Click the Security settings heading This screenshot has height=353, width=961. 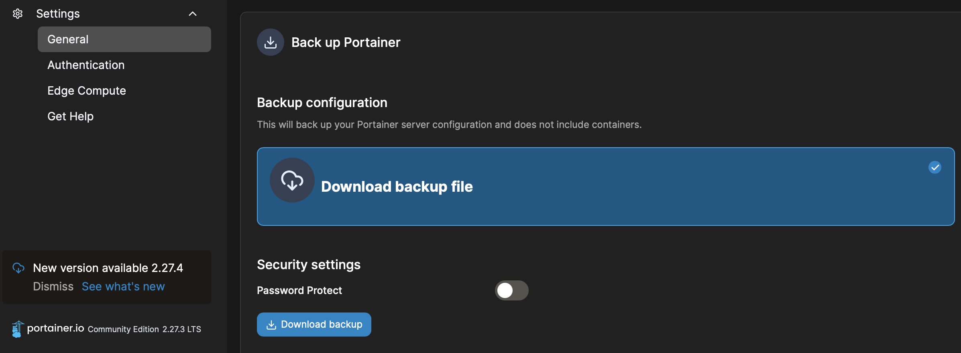[x=309, y=265]
